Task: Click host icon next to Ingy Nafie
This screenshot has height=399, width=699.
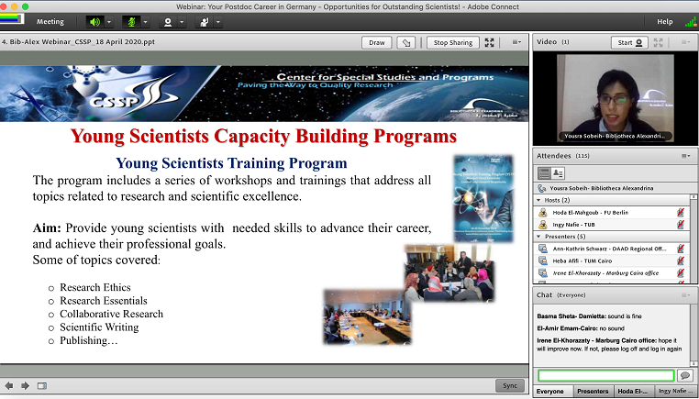Action: (x=542, y=225)
